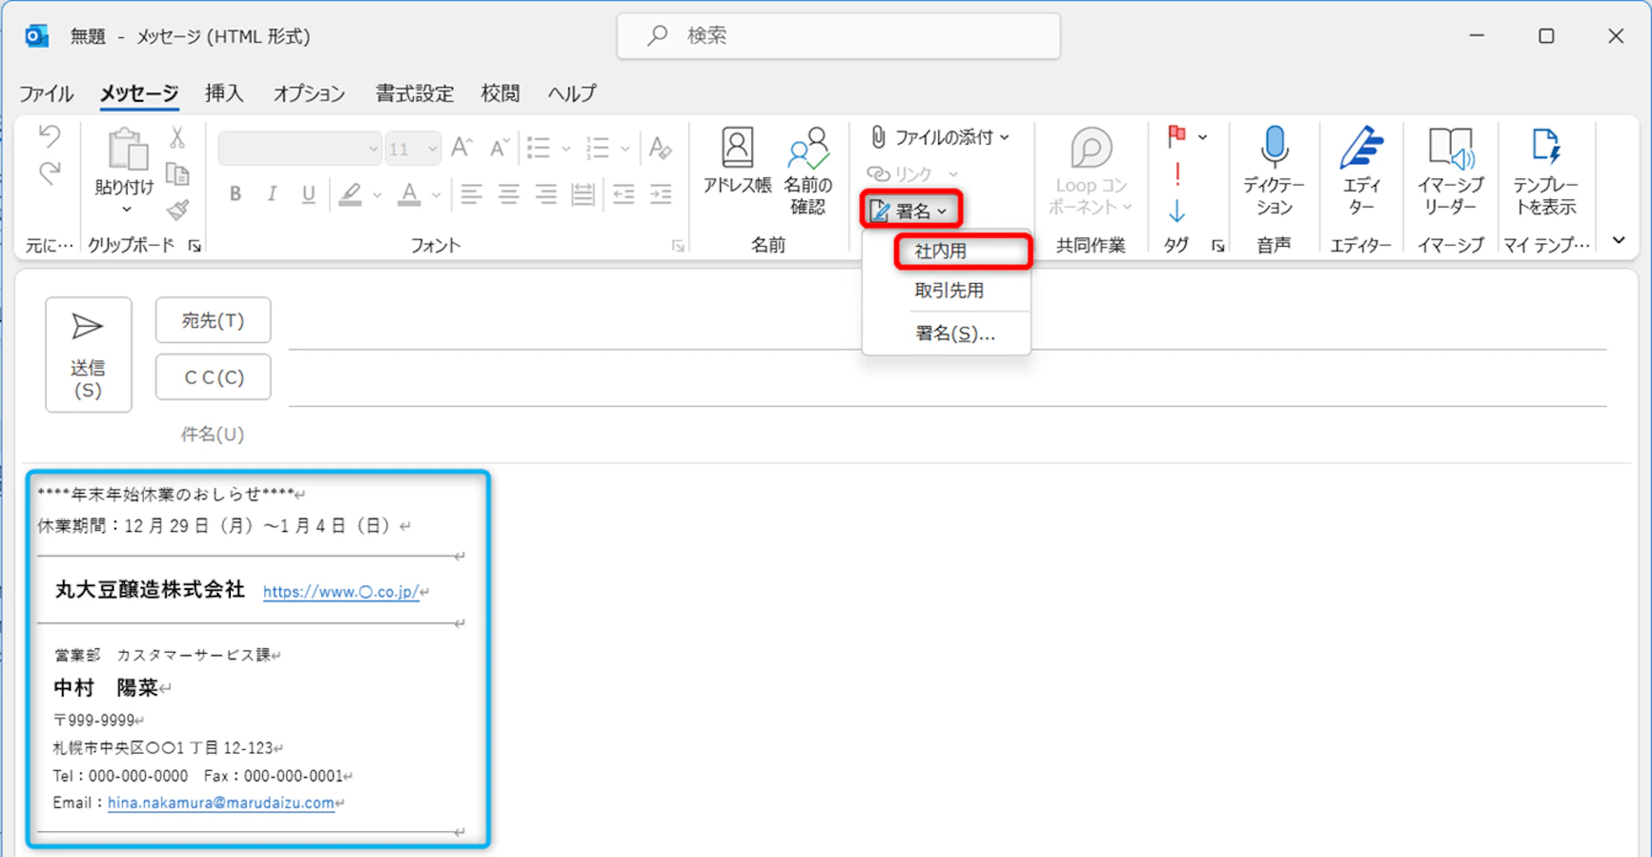Screen dimensions: 1652x857
Task: Click the Undo arrow icon
Action: coord(50,136)
